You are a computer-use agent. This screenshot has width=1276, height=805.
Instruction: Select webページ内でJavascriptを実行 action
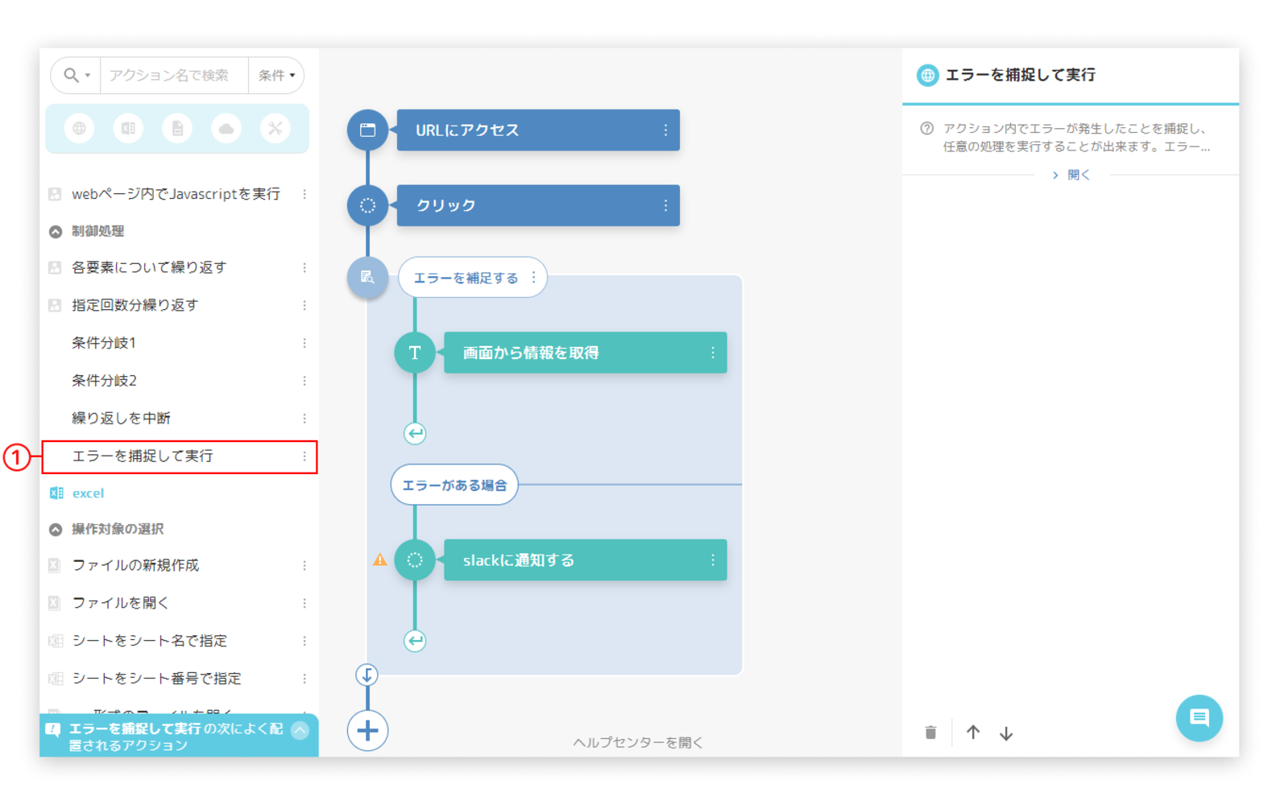point(176,194)
